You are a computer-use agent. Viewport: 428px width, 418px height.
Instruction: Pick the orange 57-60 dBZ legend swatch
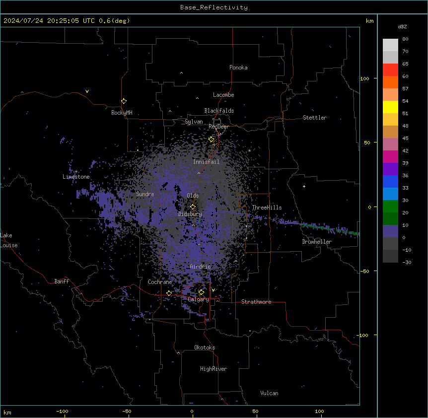pos(390,82)
